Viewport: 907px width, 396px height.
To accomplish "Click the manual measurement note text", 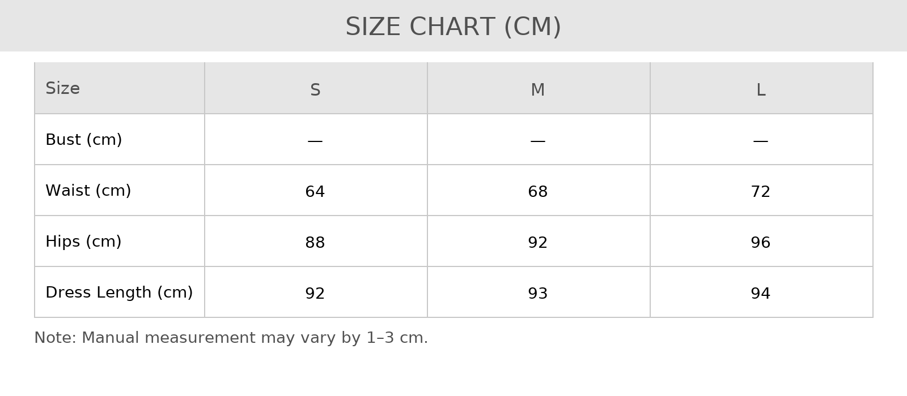I will [231, 338].
